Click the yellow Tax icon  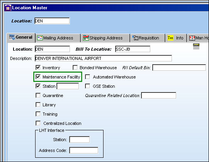pos(170,38)
